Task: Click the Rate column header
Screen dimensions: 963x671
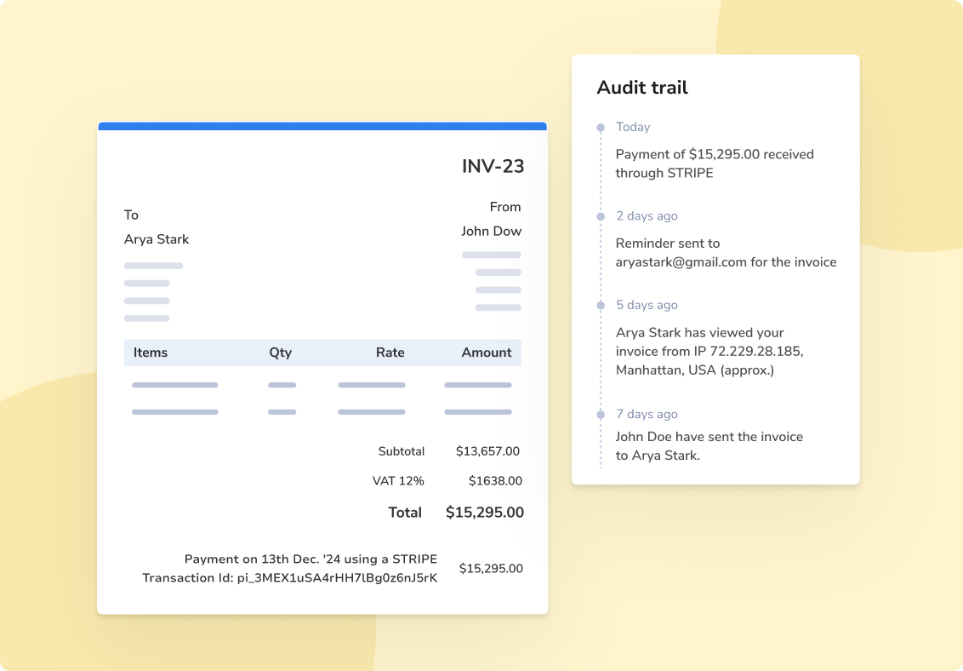Action: pyautogui.click(x=390, y=353)
